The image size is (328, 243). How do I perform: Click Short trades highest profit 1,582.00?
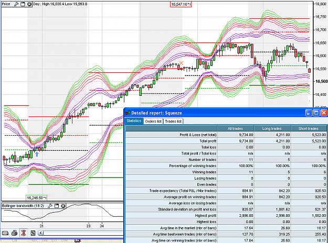(319, 216)
